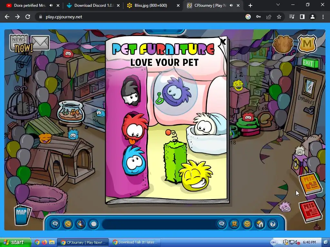Open the safe chat messages bubble

click(x=55, y=224)
